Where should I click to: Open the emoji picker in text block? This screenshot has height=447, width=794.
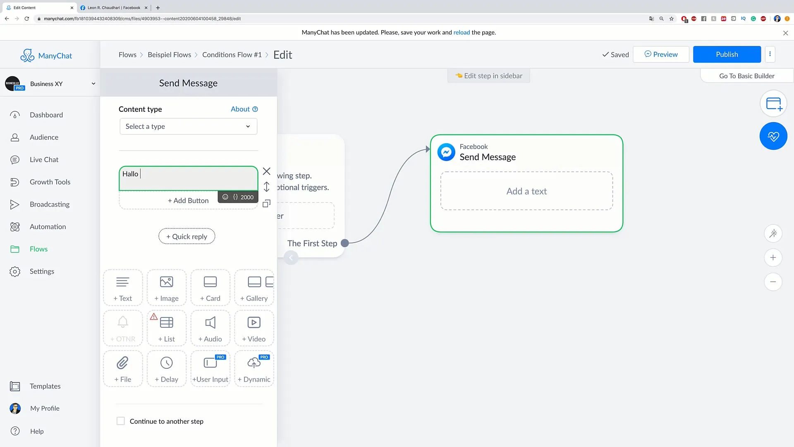pos(225,197)
